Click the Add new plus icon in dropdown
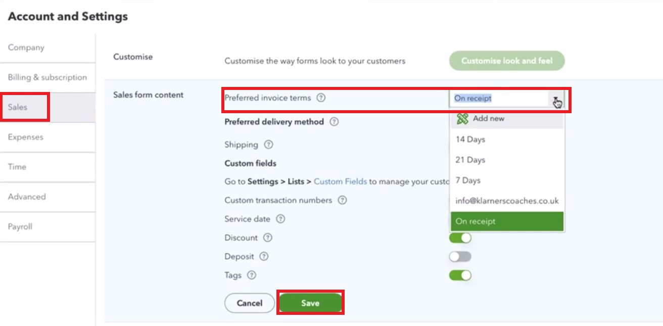Image resolution: width=663 pixels, height=326 pixels. pyautogui.click(x=462, y=119)
